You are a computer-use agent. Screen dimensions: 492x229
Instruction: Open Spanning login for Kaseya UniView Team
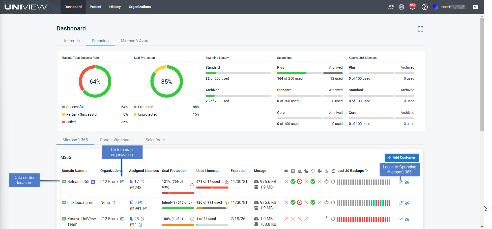click(x=401, y=219)
